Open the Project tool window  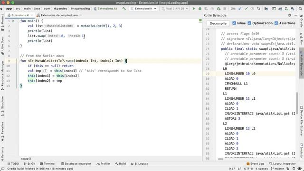[x=2, y=22]
